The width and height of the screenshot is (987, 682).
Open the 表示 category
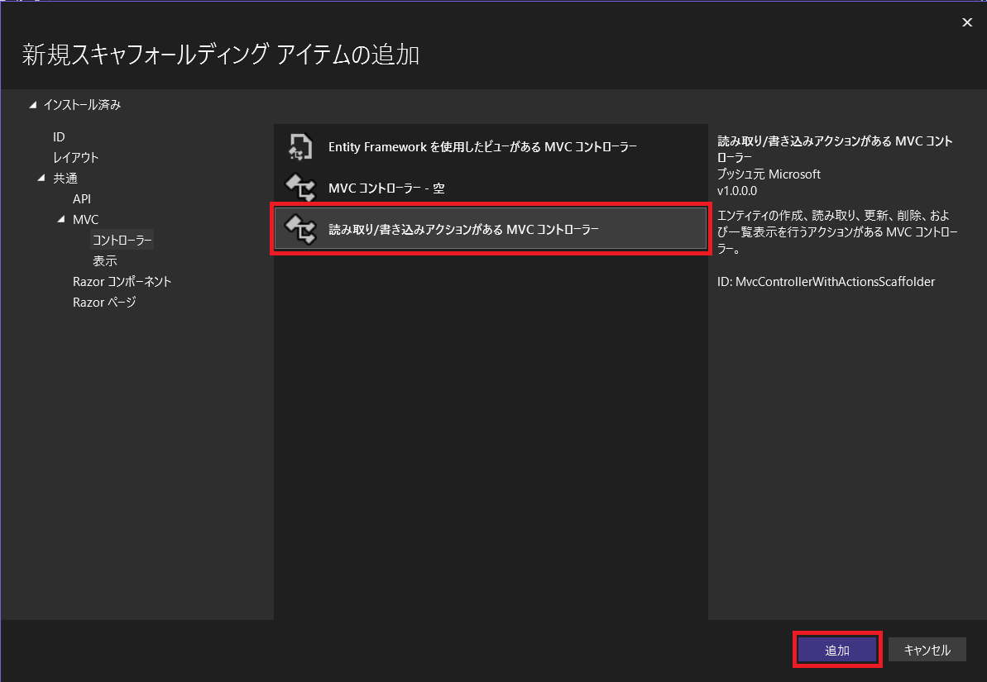click(x=104, y=260)
